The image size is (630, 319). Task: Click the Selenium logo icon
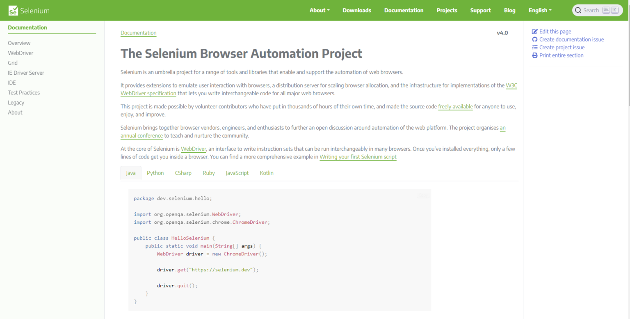point(13,10)
